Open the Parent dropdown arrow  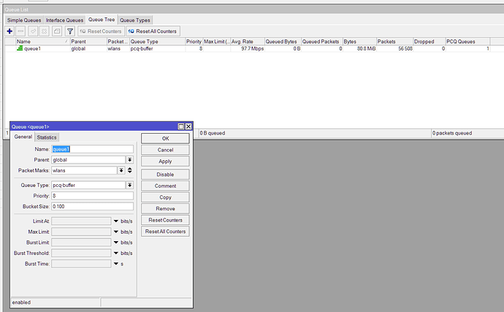(129, 160)
